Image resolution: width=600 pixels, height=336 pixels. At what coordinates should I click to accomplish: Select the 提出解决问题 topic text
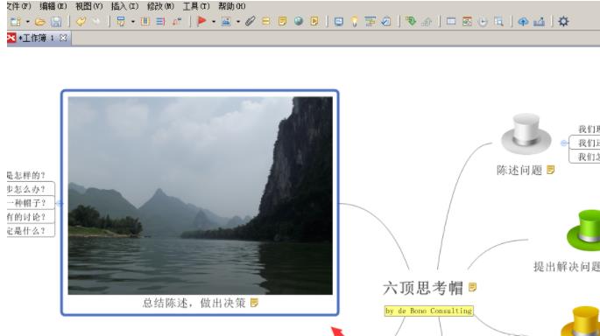(x=567, y=266)
